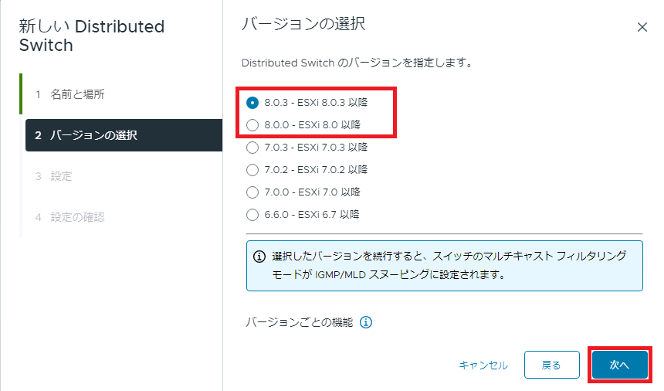Click the 次へ button
Viewport: 664px width, 391px height.
pos(619,365)
